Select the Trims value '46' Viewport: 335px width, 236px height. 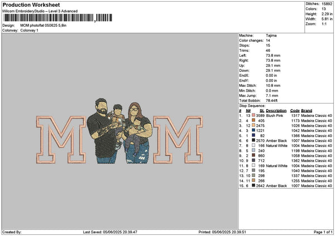tap(268, 51)
